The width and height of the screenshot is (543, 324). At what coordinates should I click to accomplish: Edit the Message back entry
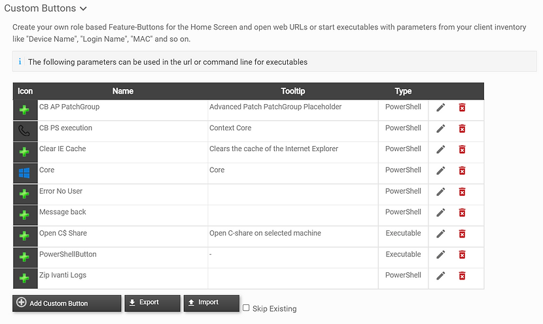(x=440, y=213)
